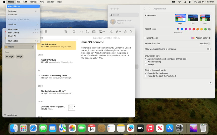Screen dimensions: 217x135
Task: Insert a checklist using toolbar icon
Action: tap(87, 32)
